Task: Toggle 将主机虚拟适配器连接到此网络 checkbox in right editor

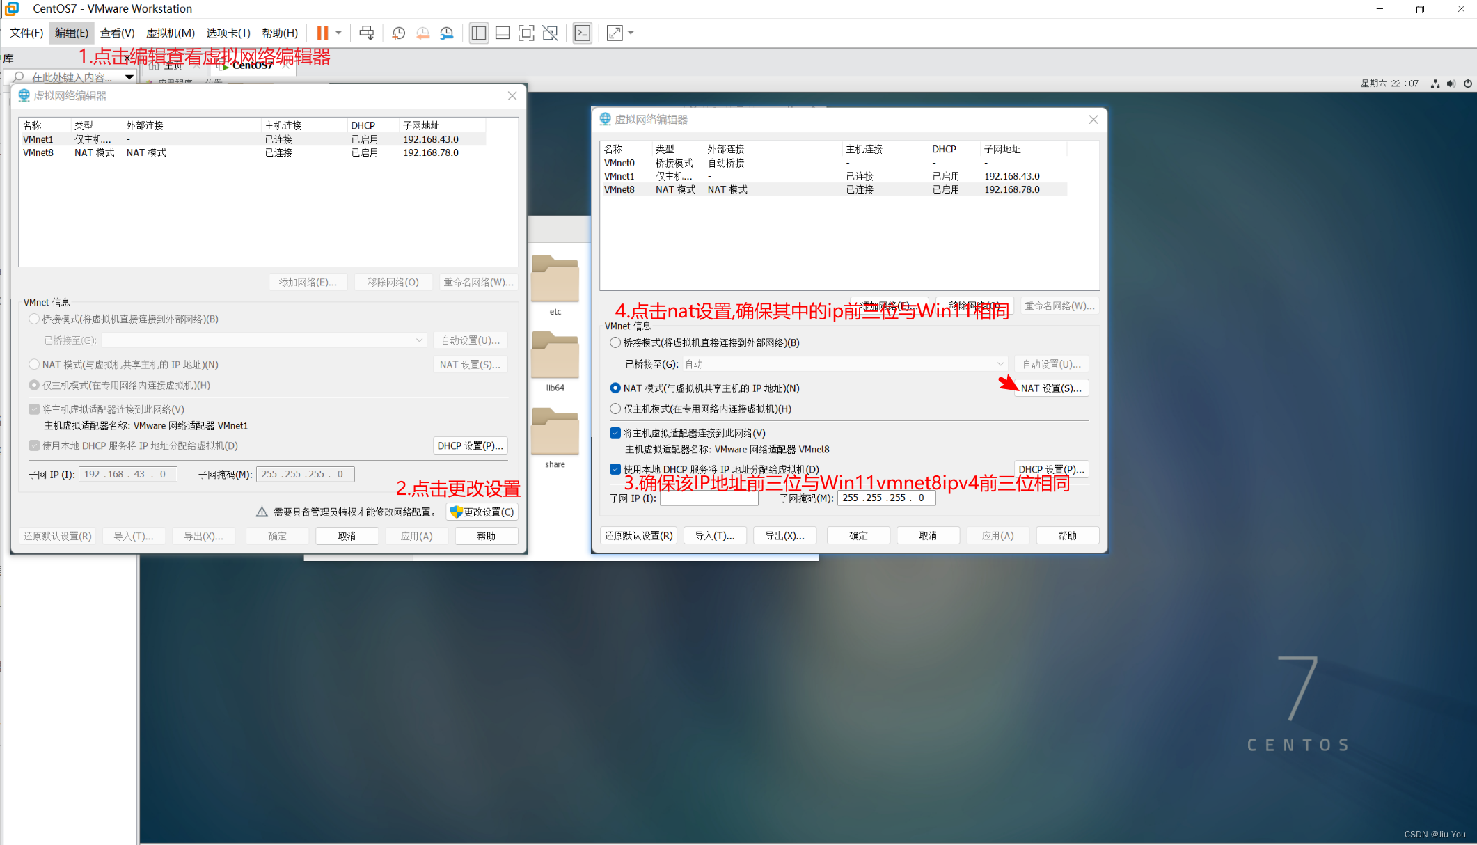Action: tap(615, 433)
